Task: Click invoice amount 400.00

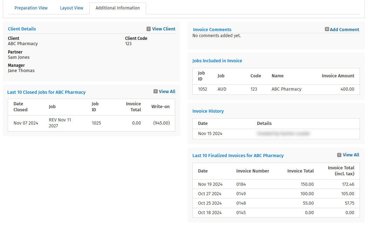Action: (x=347, y=89)
